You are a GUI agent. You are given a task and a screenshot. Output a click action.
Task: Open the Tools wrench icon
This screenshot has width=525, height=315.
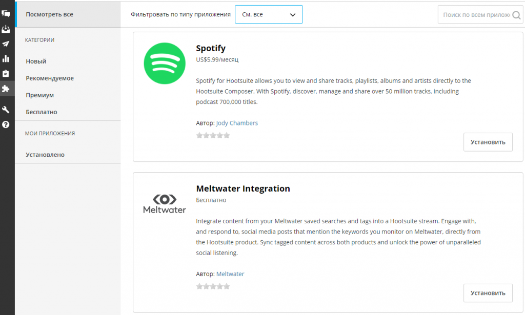point(6,109)
